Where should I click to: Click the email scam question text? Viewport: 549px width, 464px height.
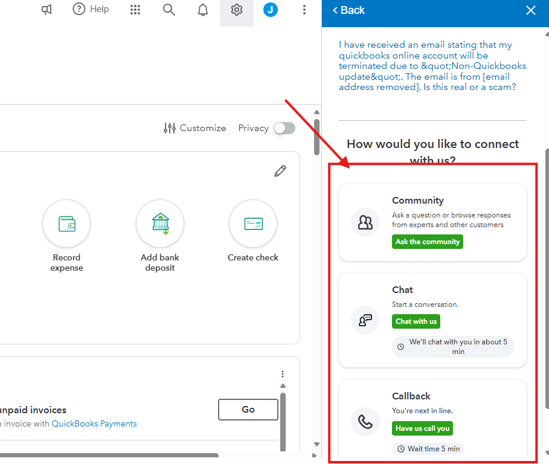[x=432, y=66]
